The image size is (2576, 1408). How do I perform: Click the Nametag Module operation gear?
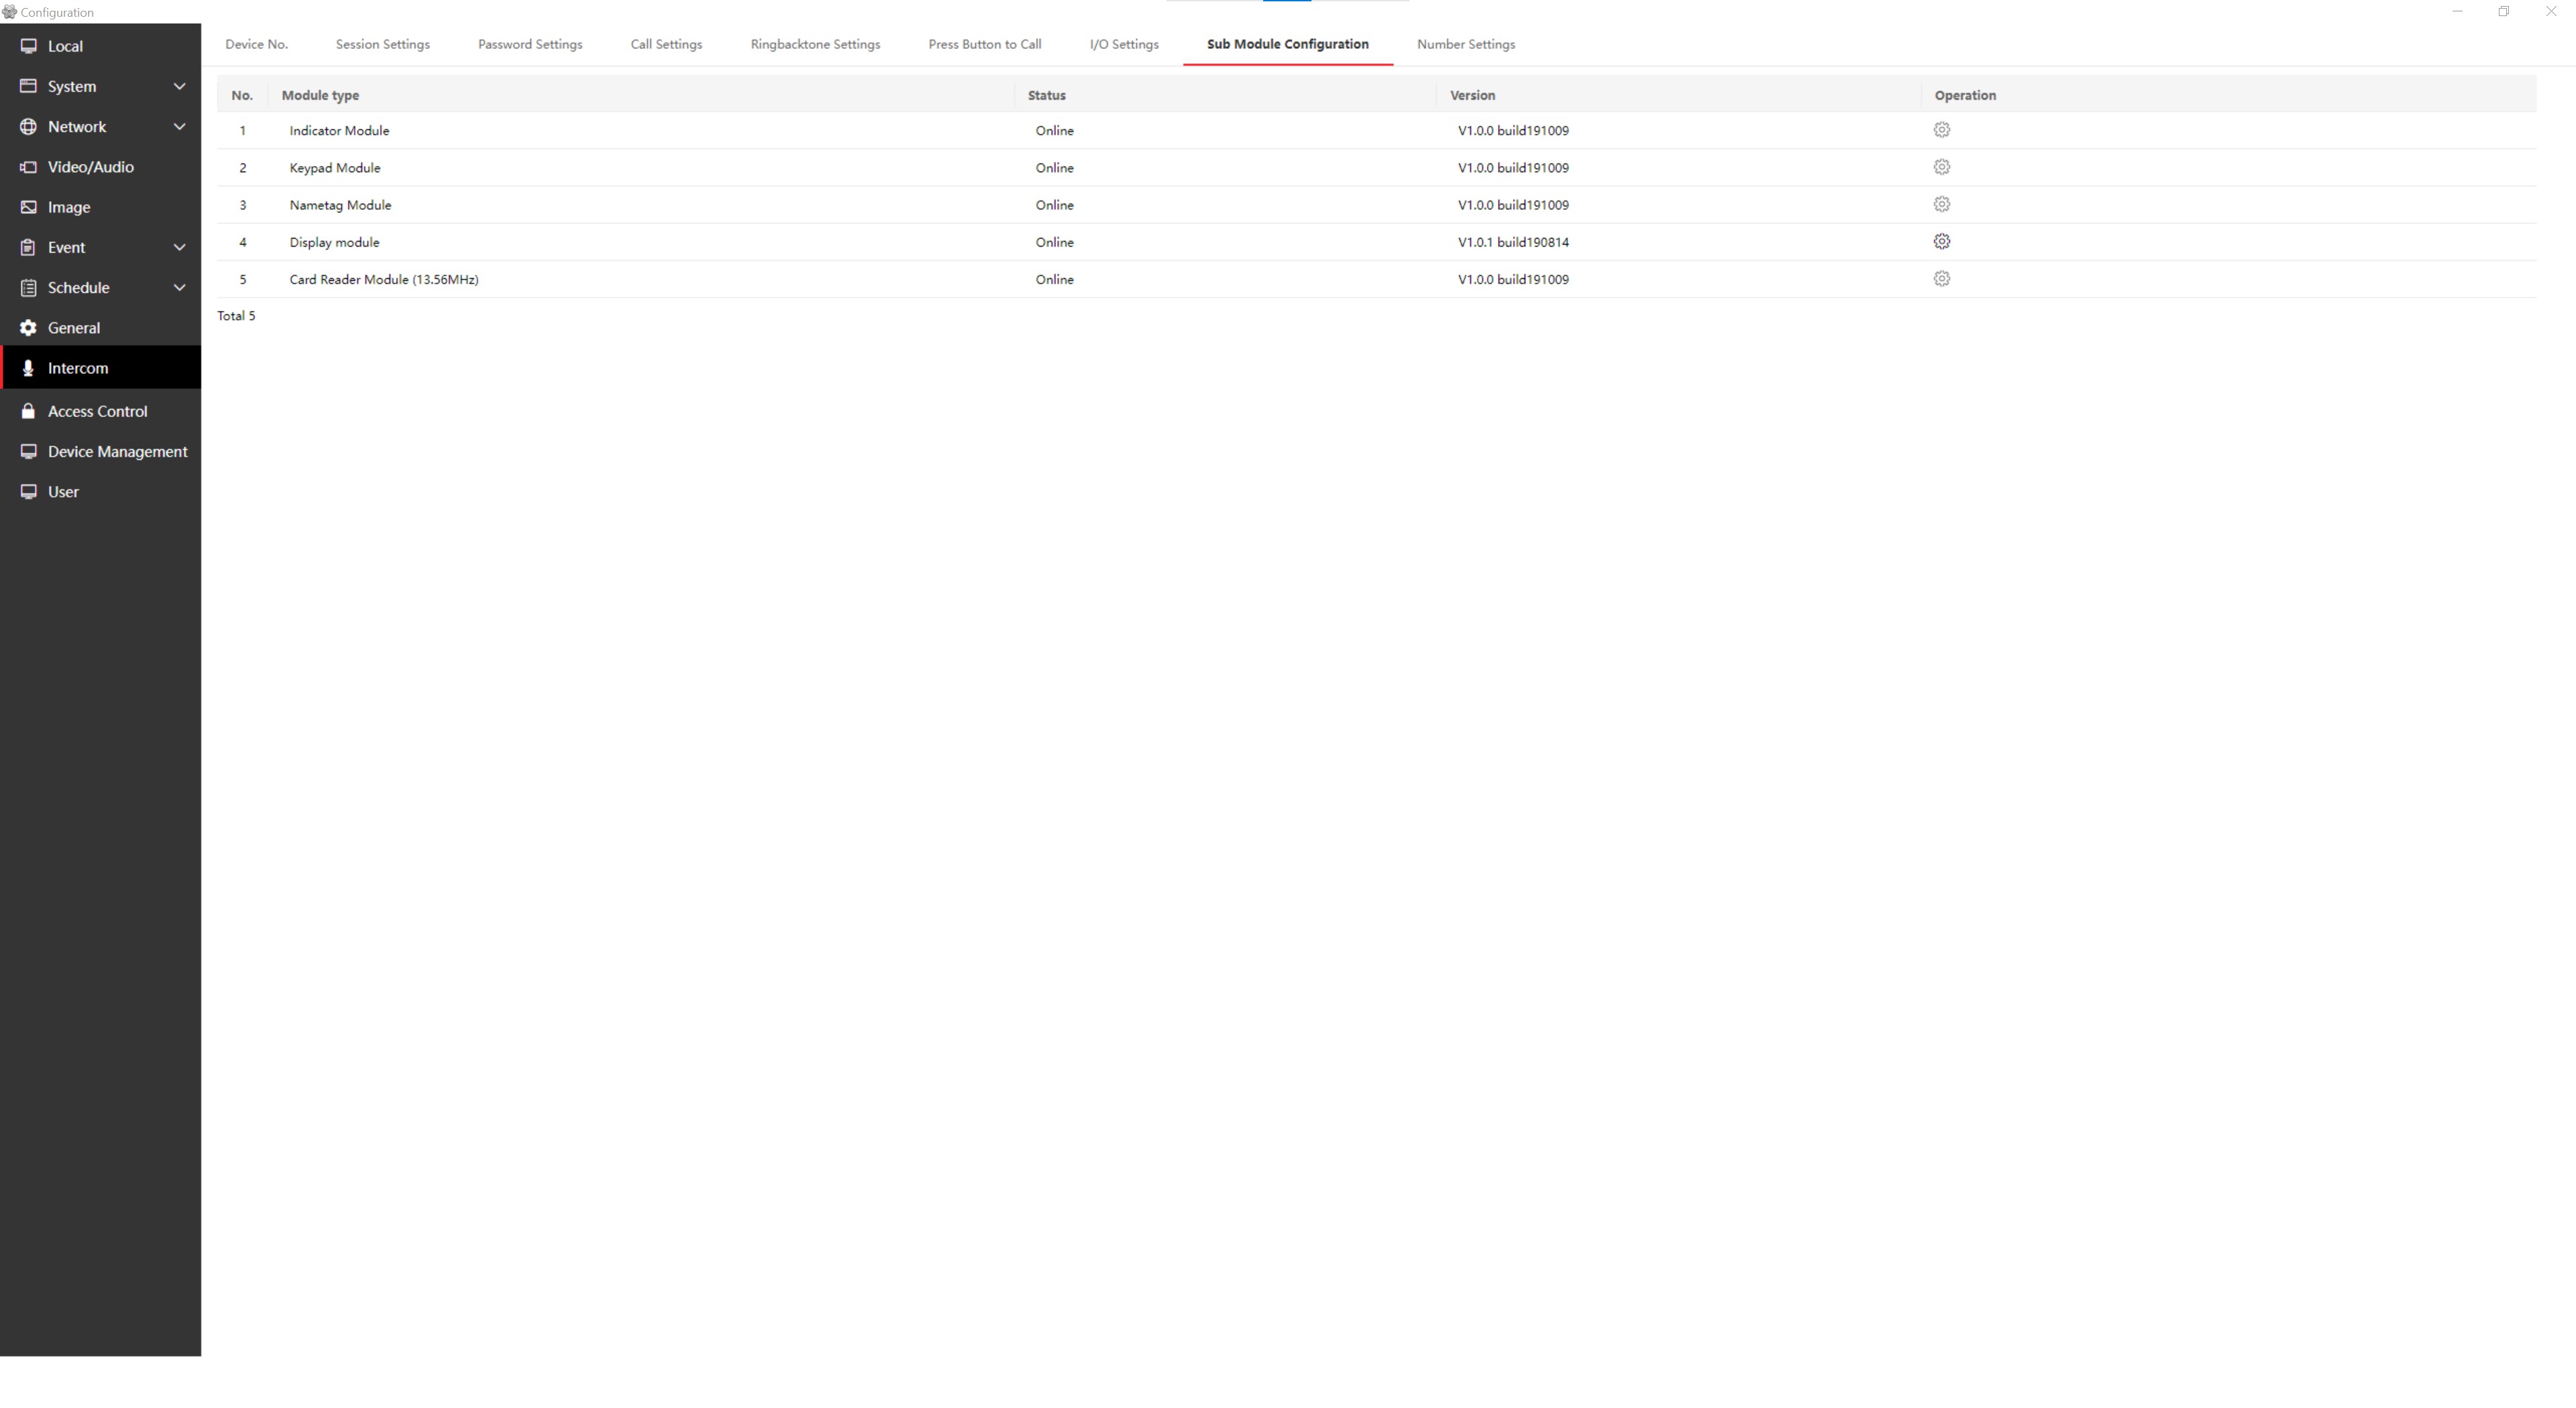[x=1941, y=204]
